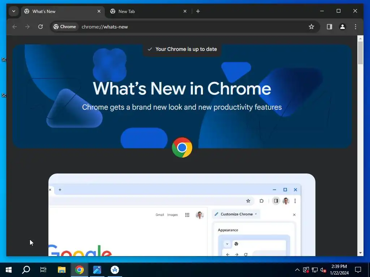Close the What's New tab

coord(99,11)
